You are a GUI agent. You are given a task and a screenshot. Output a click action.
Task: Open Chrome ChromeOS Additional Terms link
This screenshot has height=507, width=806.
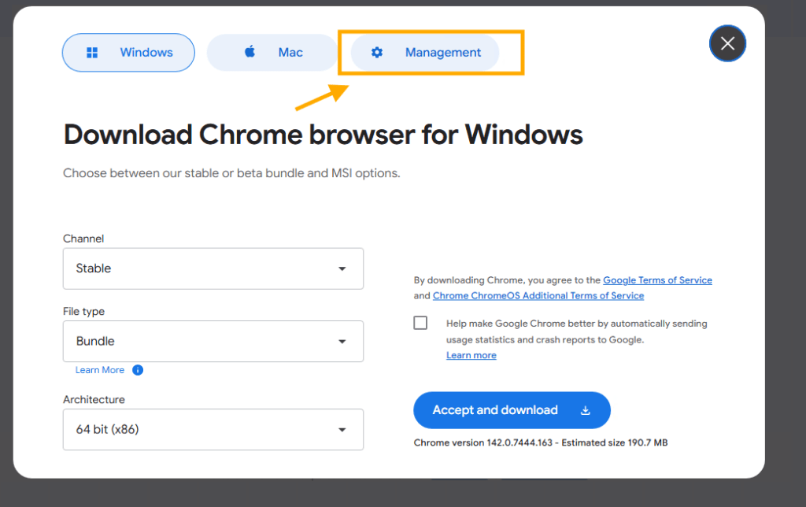click(x=538, y=296)
